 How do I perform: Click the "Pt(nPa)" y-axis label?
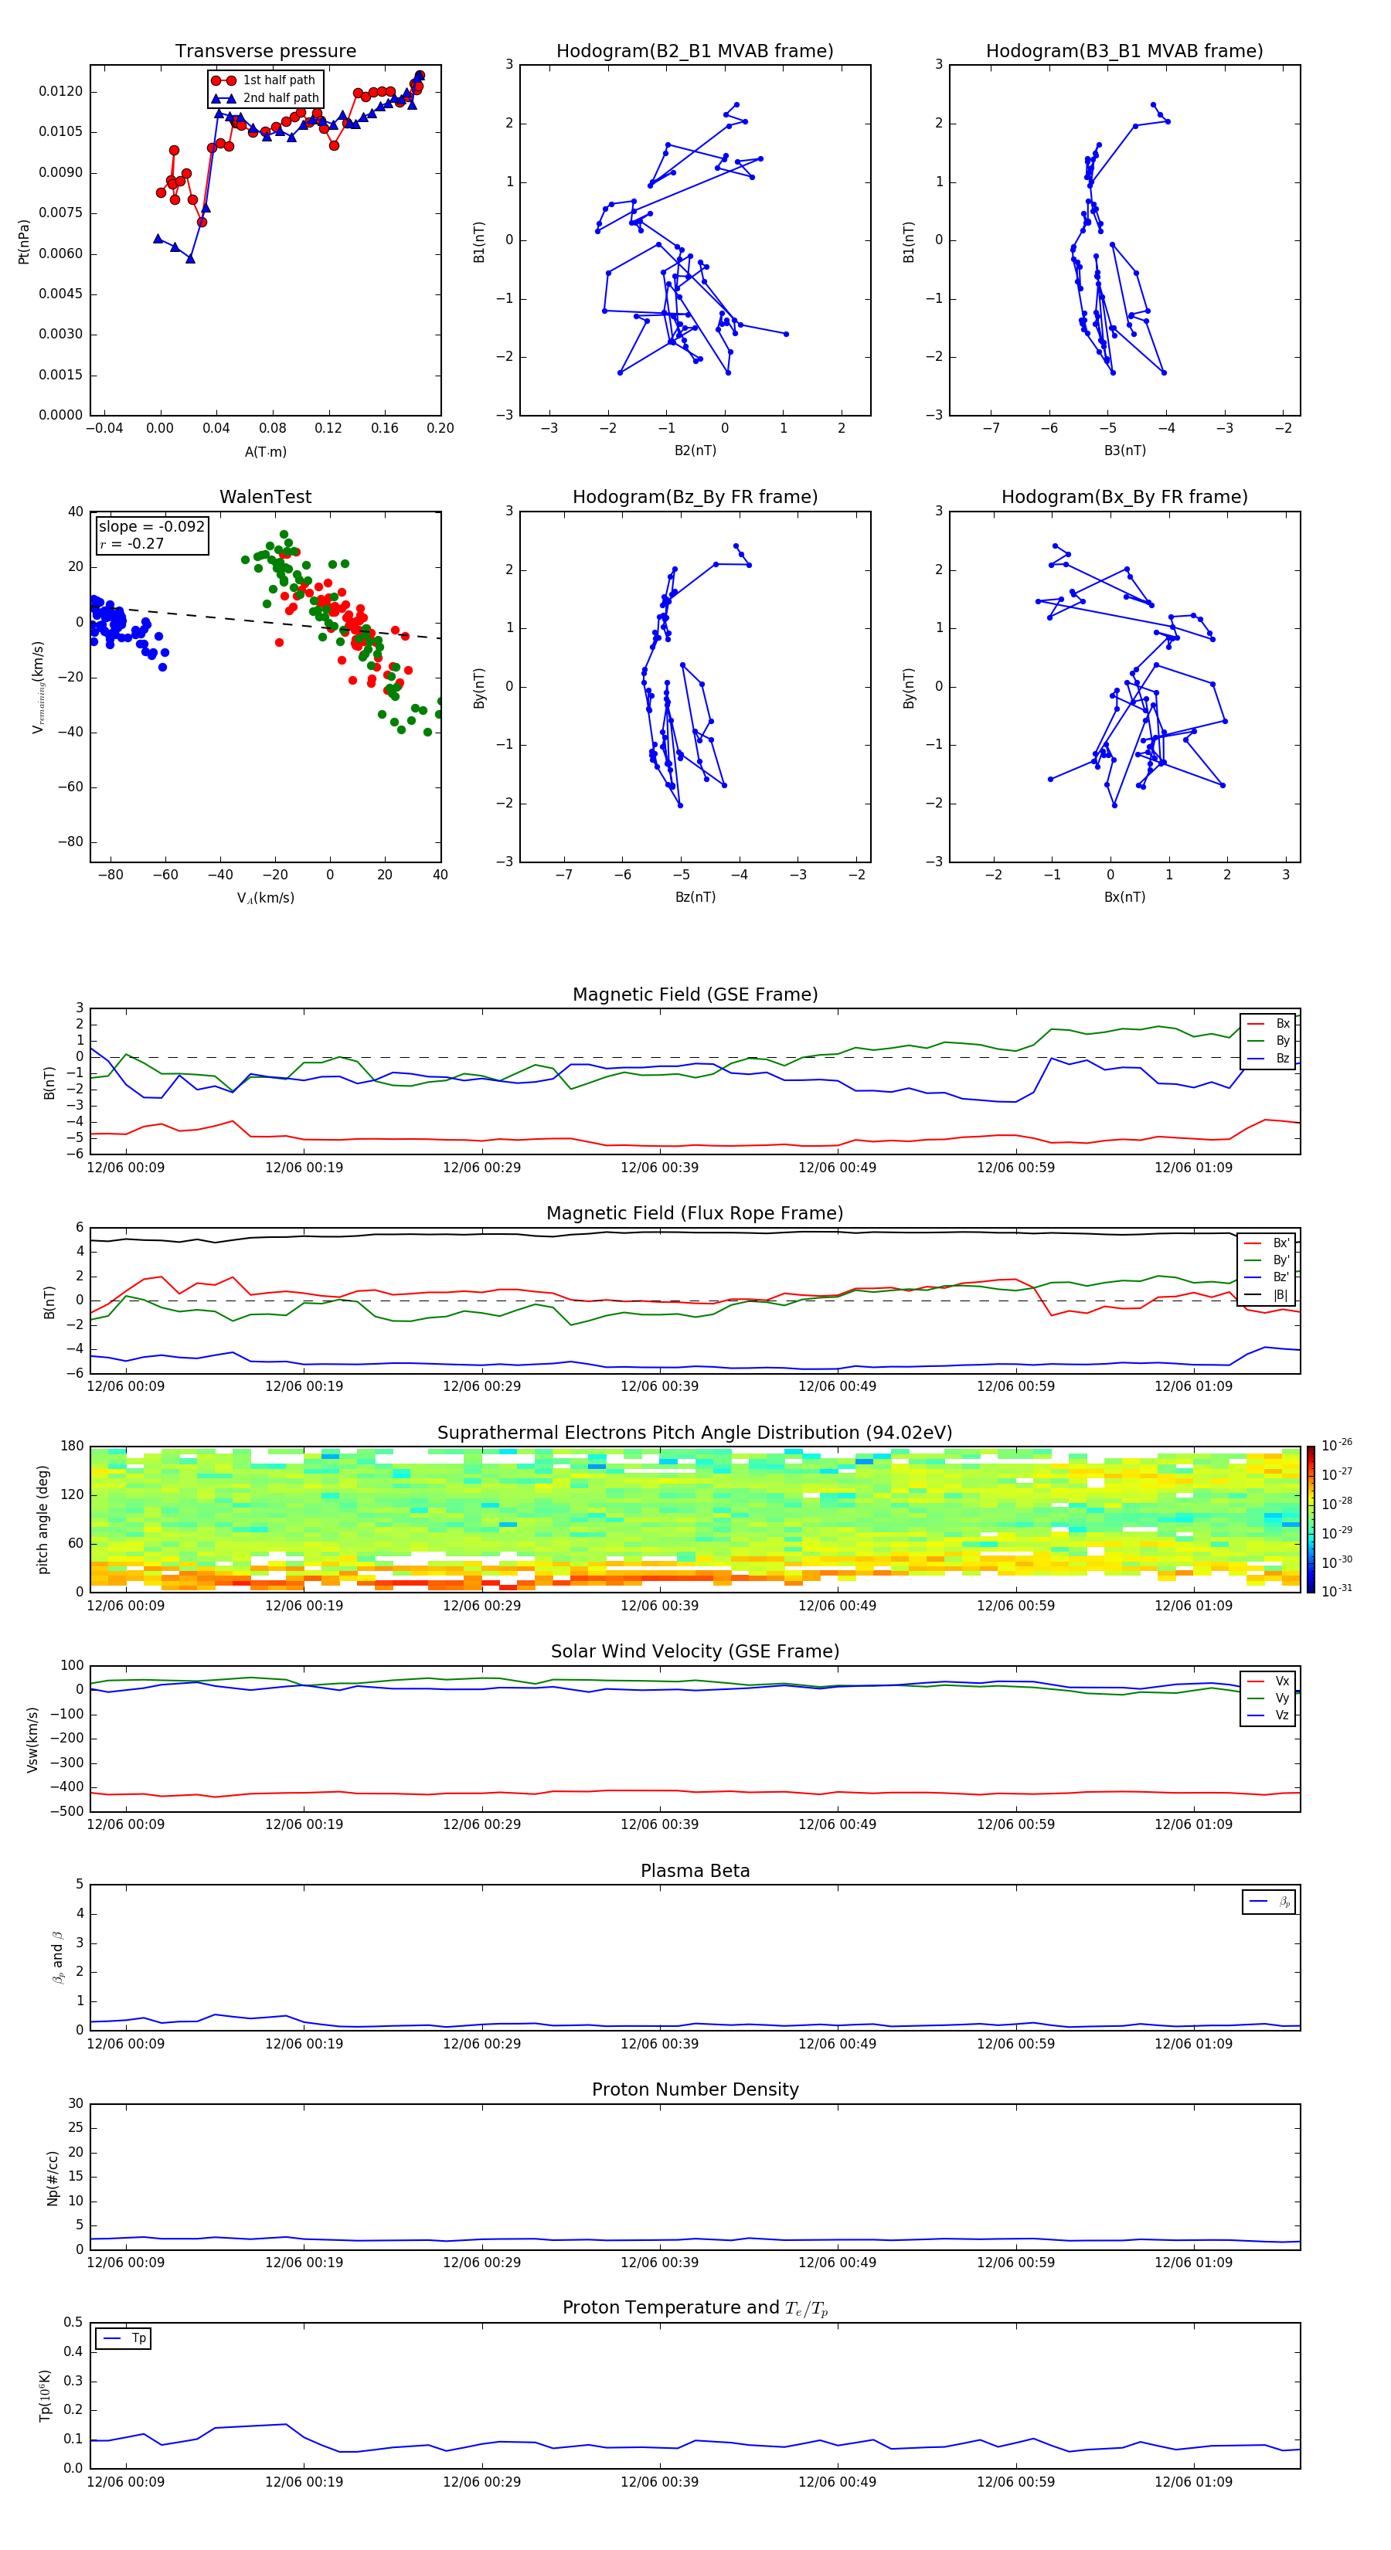coord(24,242)
